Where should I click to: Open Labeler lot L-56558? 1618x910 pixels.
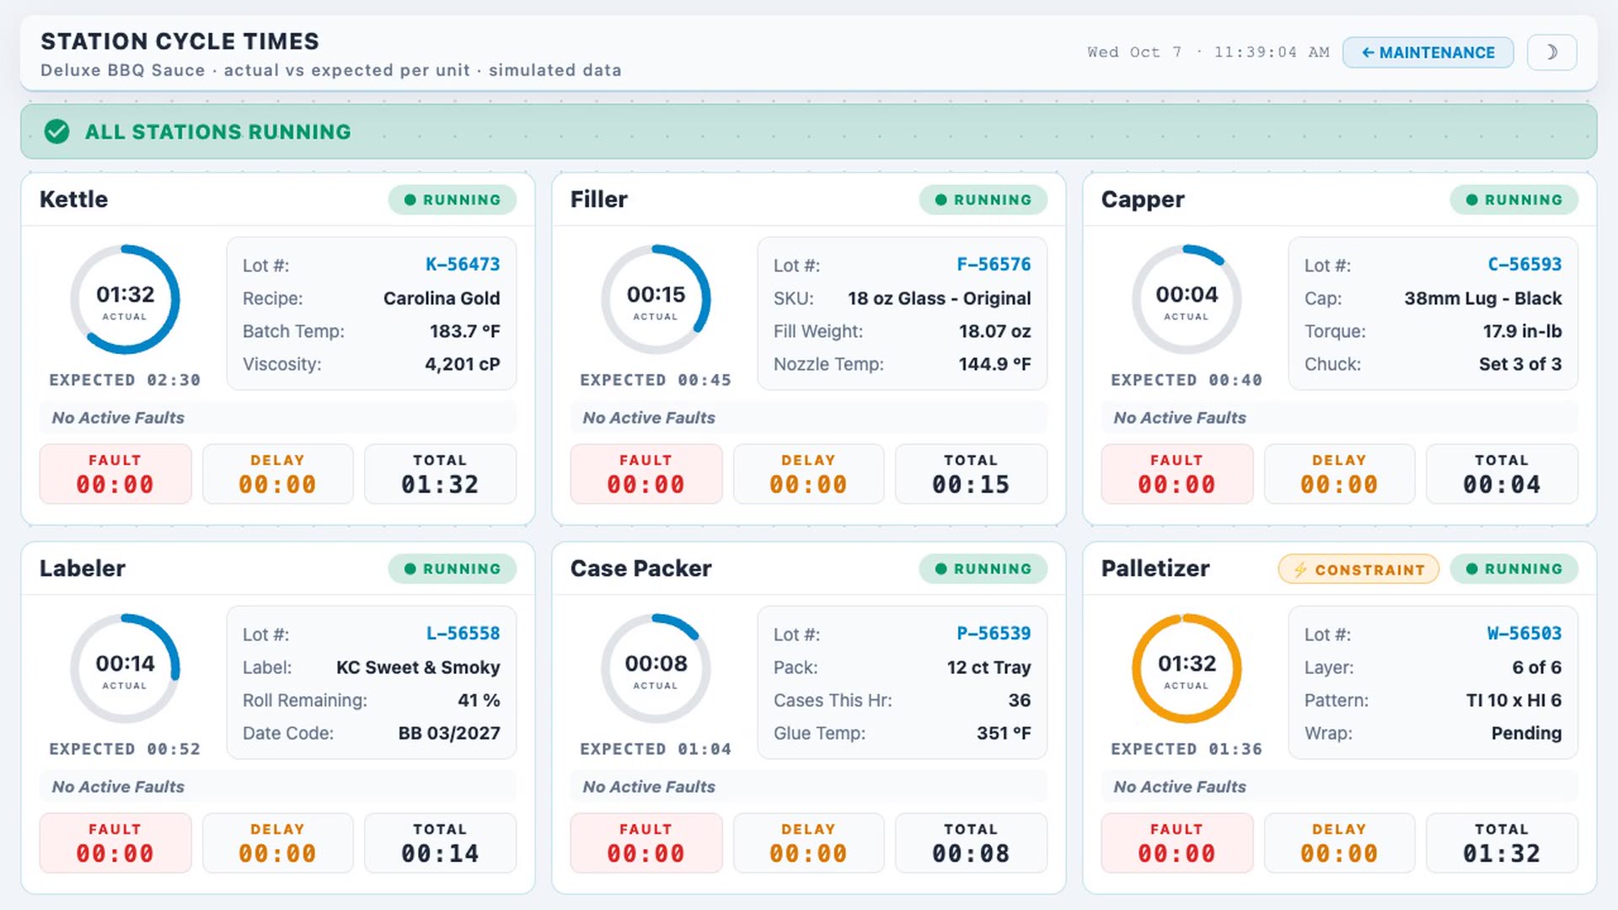(463, 634)
